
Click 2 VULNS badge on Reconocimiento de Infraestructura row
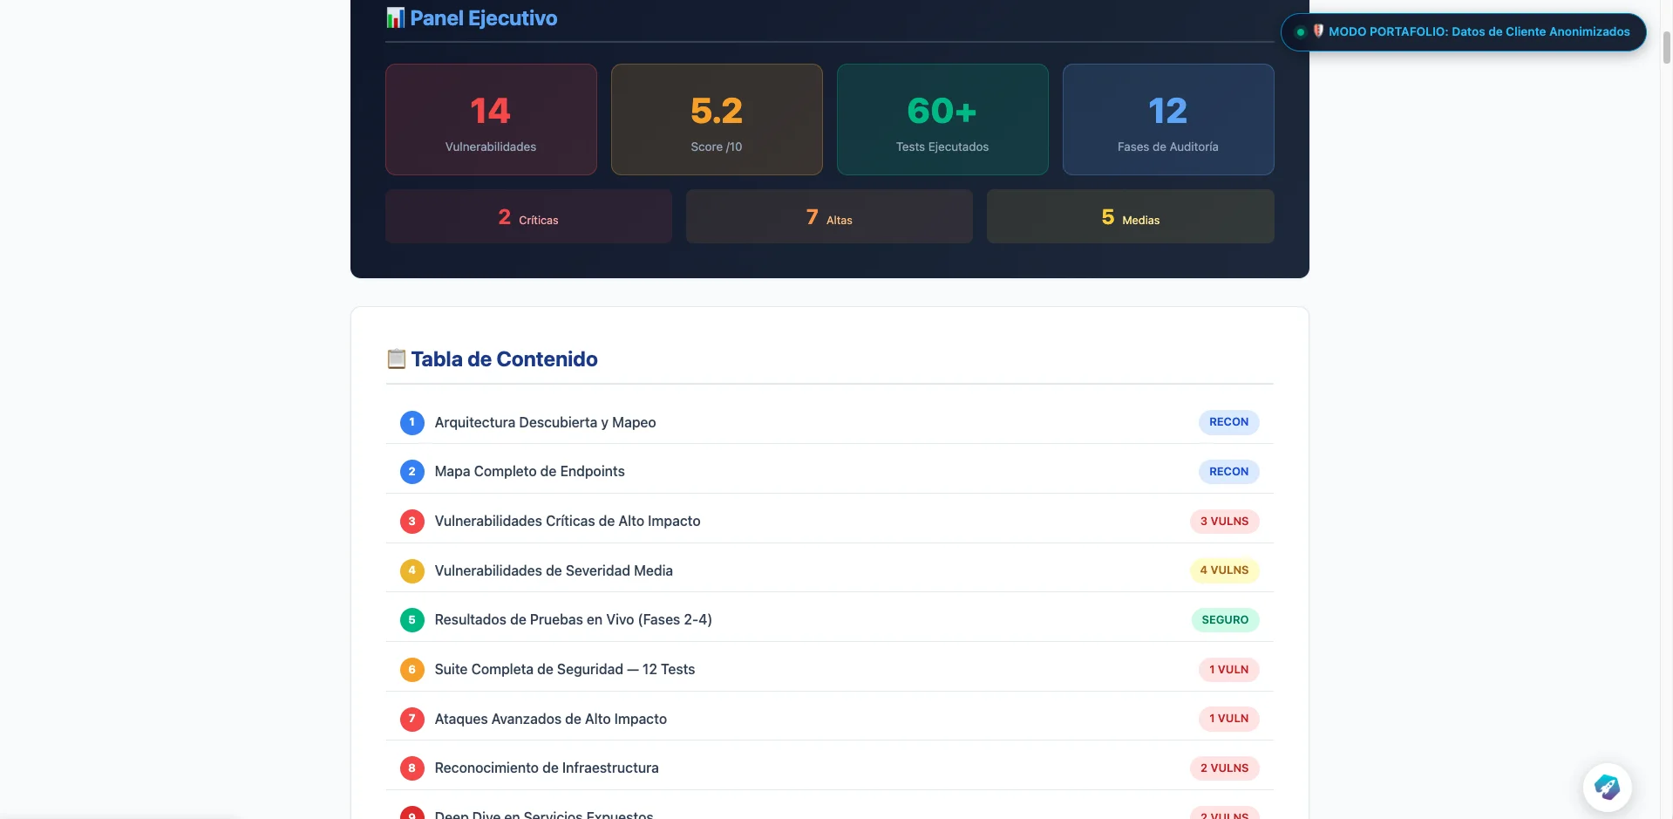coord(1224,768)
